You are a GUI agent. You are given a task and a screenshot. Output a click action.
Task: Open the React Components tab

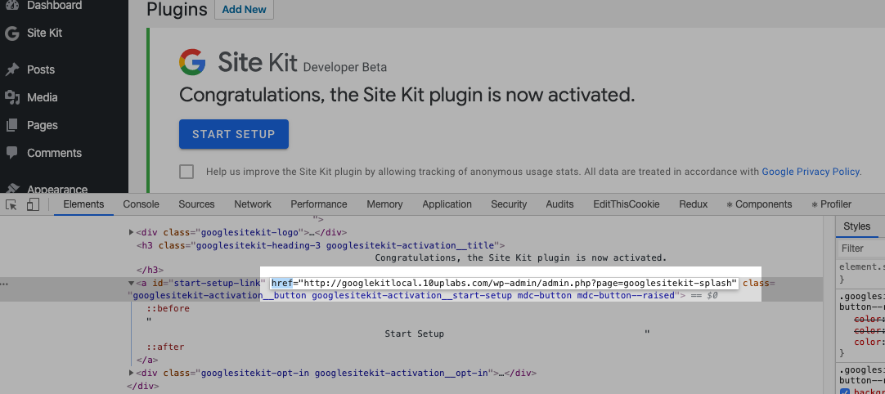coord(759,204)
